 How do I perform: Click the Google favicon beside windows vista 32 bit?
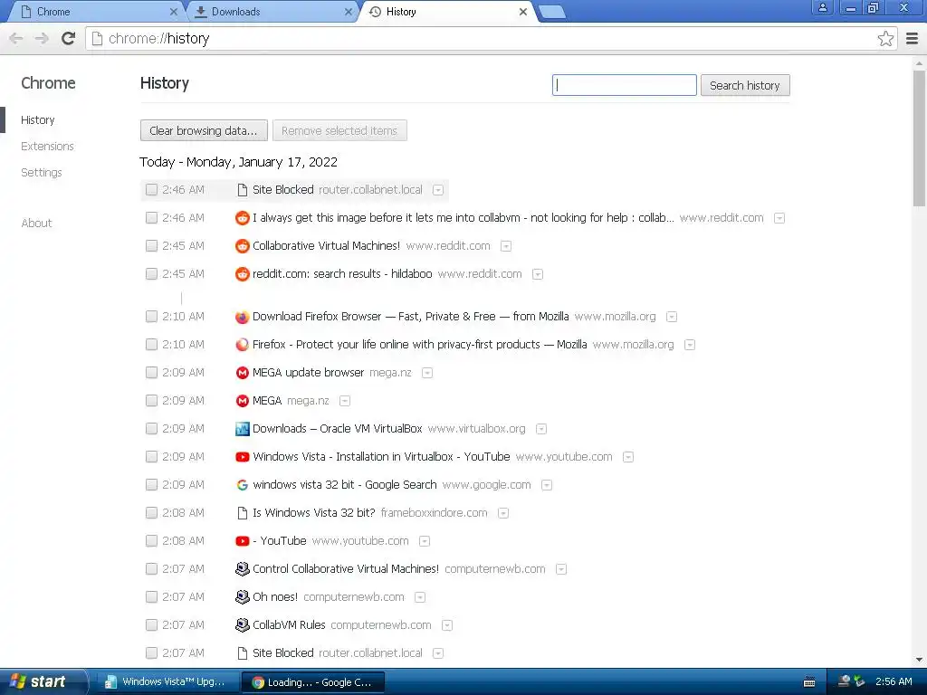tap(243, 485)
